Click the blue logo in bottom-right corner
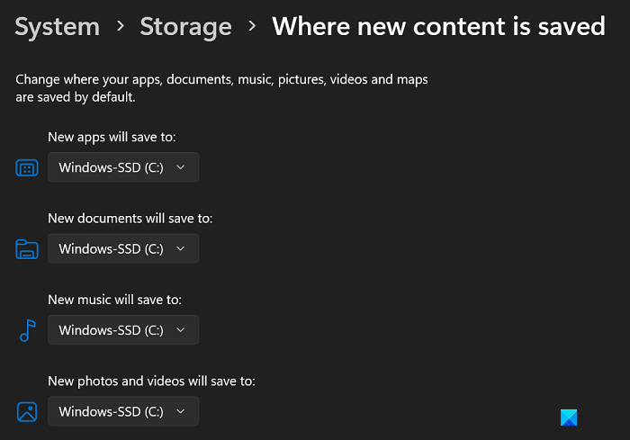630x440 pixels. pos(568,417)
